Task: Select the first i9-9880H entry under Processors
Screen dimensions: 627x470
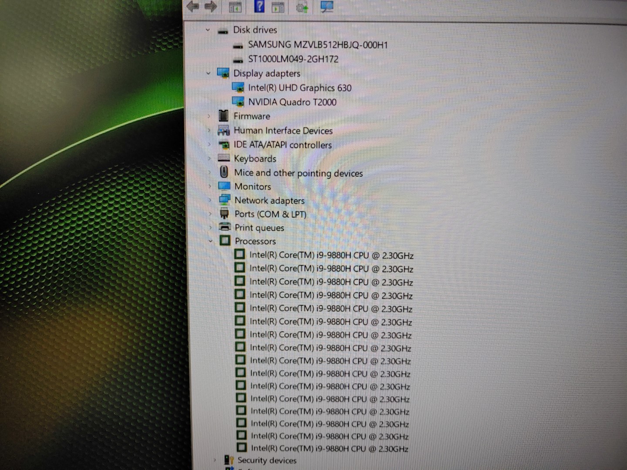Action: (331, 255)
